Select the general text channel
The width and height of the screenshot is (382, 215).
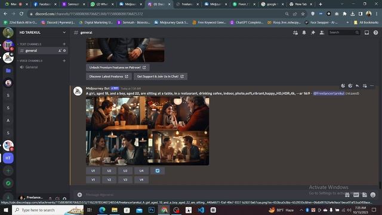pos(42,51)
